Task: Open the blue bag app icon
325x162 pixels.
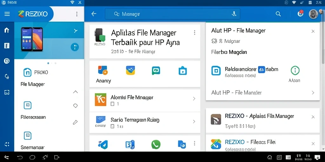Action: click(182, 71)
